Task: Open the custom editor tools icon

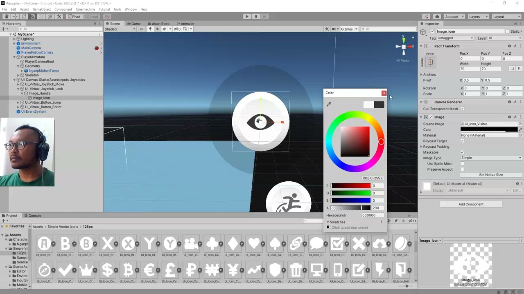Action: point(59,17)
